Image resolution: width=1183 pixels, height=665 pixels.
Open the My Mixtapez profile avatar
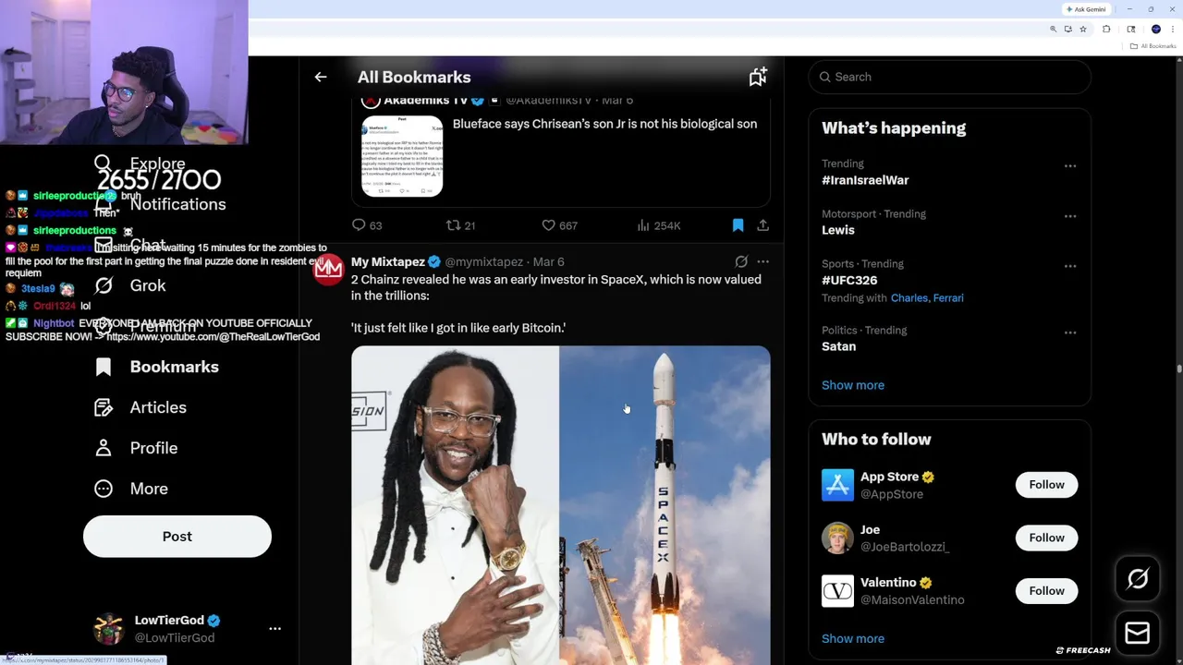click(328, 269)
